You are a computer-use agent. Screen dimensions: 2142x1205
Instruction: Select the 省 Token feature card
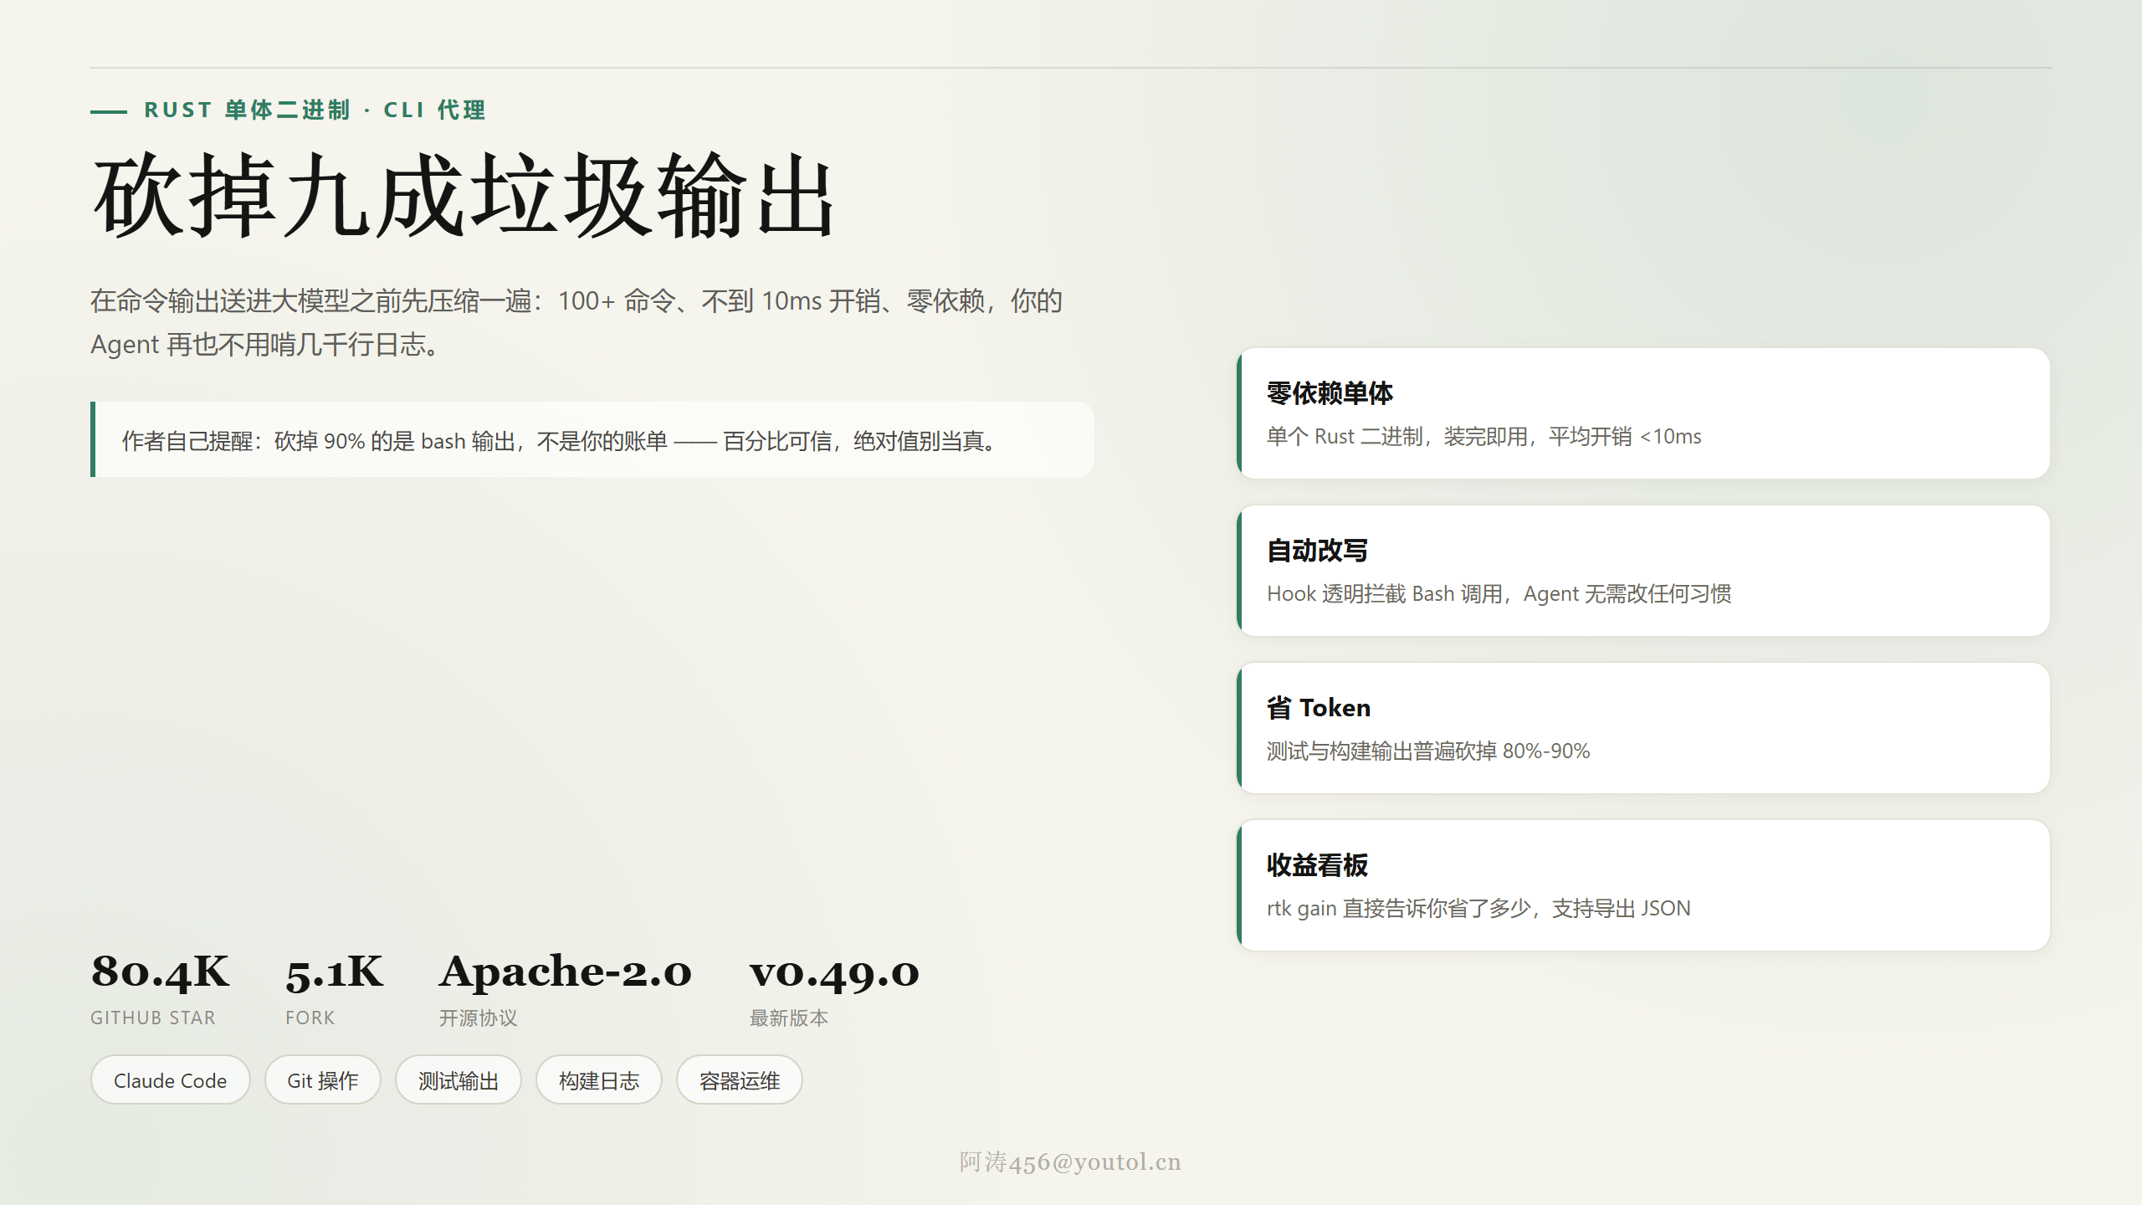1643,728
